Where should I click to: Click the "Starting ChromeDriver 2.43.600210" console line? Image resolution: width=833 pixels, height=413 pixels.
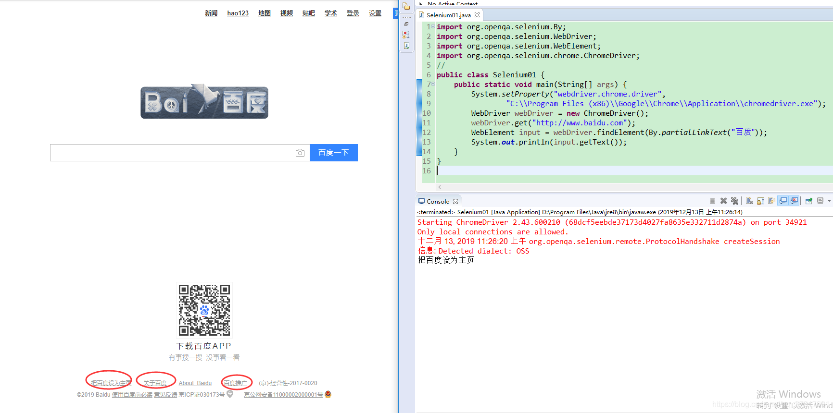pyautogui.click(x=612, y=222)
